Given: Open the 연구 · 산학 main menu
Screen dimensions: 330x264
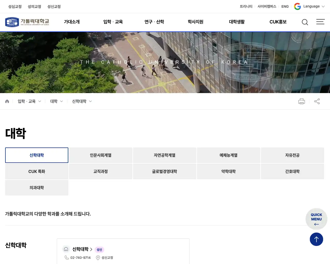Looking at the screenshot, I should tap(154, 22).
